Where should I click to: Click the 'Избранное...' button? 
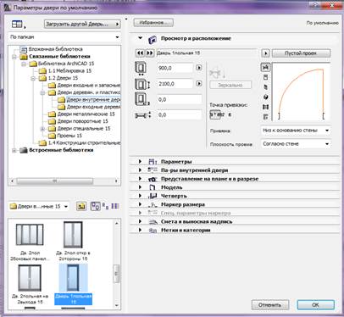click(153, 23)
